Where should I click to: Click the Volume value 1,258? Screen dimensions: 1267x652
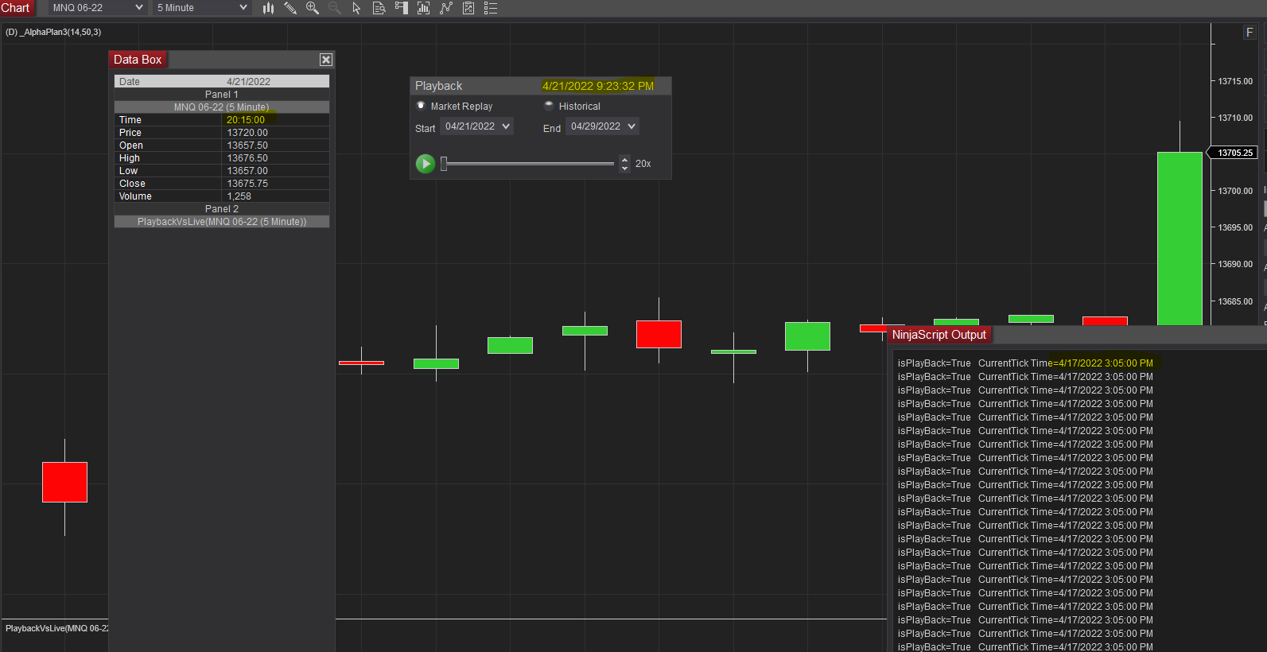(x=239, y=196)
